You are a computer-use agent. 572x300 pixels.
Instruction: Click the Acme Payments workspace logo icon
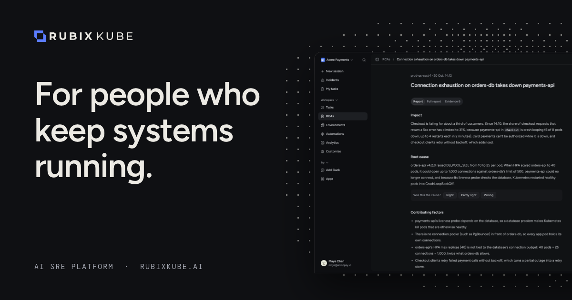(x=323, y=60)
